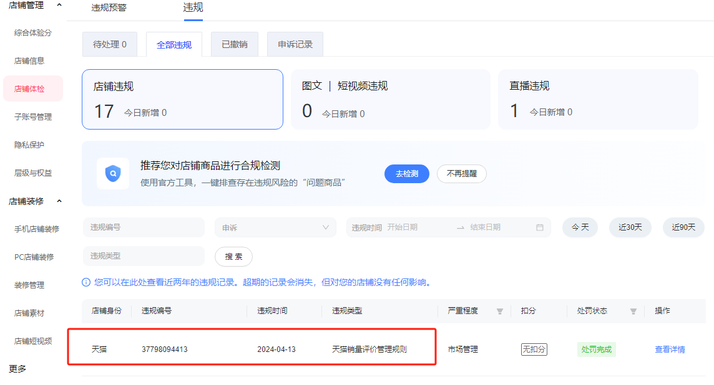Click the calendar icon in date range
Viewport: 714px width, 385px height.
pos(539,228)
